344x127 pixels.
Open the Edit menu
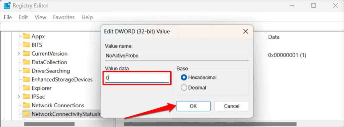coord(23,17)
